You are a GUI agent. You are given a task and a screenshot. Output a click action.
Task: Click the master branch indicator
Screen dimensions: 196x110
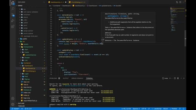point(16,109)
